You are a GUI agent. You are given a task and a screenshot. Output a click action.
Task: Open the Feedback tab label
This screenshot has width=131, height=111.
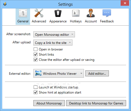(x=107, y=21)
